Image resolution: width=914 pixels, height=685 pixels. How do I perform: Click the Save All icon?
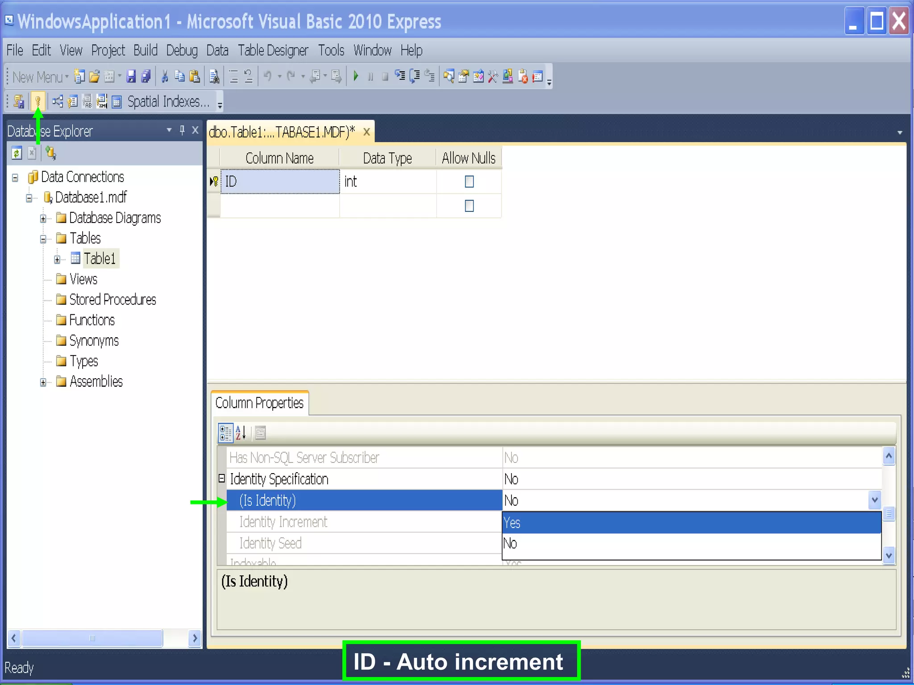[x=146, y=76]
